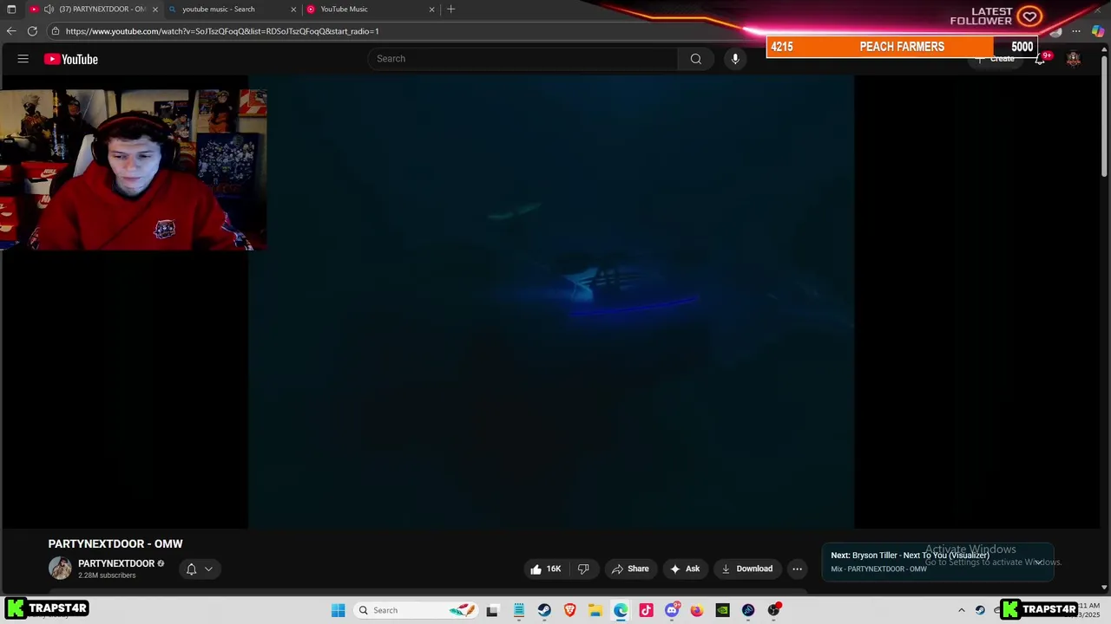This screenshot has width=1111, height=624.
Task: Open Task View on the taskbar
Action: click(x=492, y=610)
